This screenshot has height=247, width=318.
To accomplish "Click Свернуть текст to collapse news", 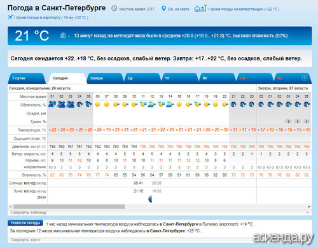I will tap(25, 240).
